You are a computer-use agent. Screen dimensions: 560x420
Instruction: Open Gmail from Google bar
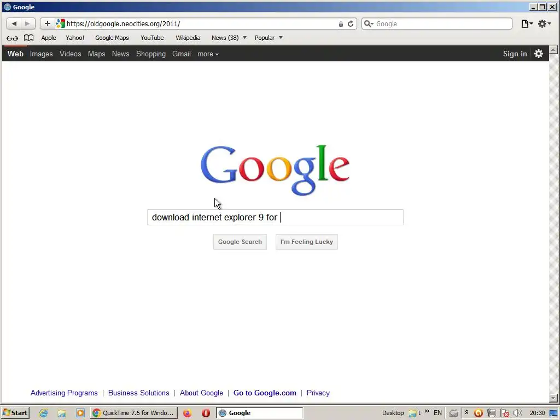pyautogui.click(x=182, y=54)
